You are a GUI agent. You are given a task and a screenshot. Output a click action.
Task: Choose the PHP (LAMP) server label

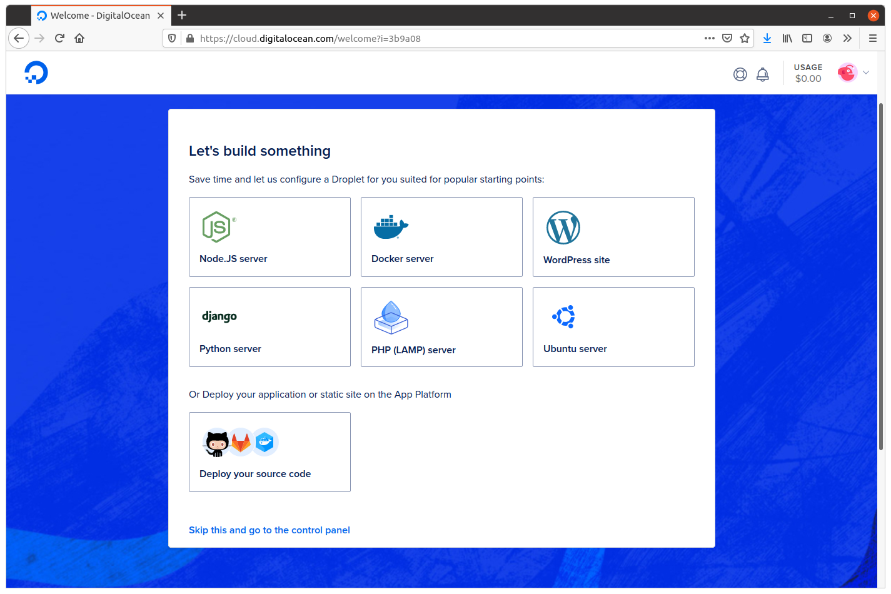pyautogui.click(x=413, y=350)
